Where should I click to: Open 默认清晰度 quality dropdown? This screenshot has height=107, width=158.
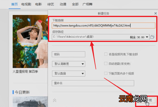69,64
